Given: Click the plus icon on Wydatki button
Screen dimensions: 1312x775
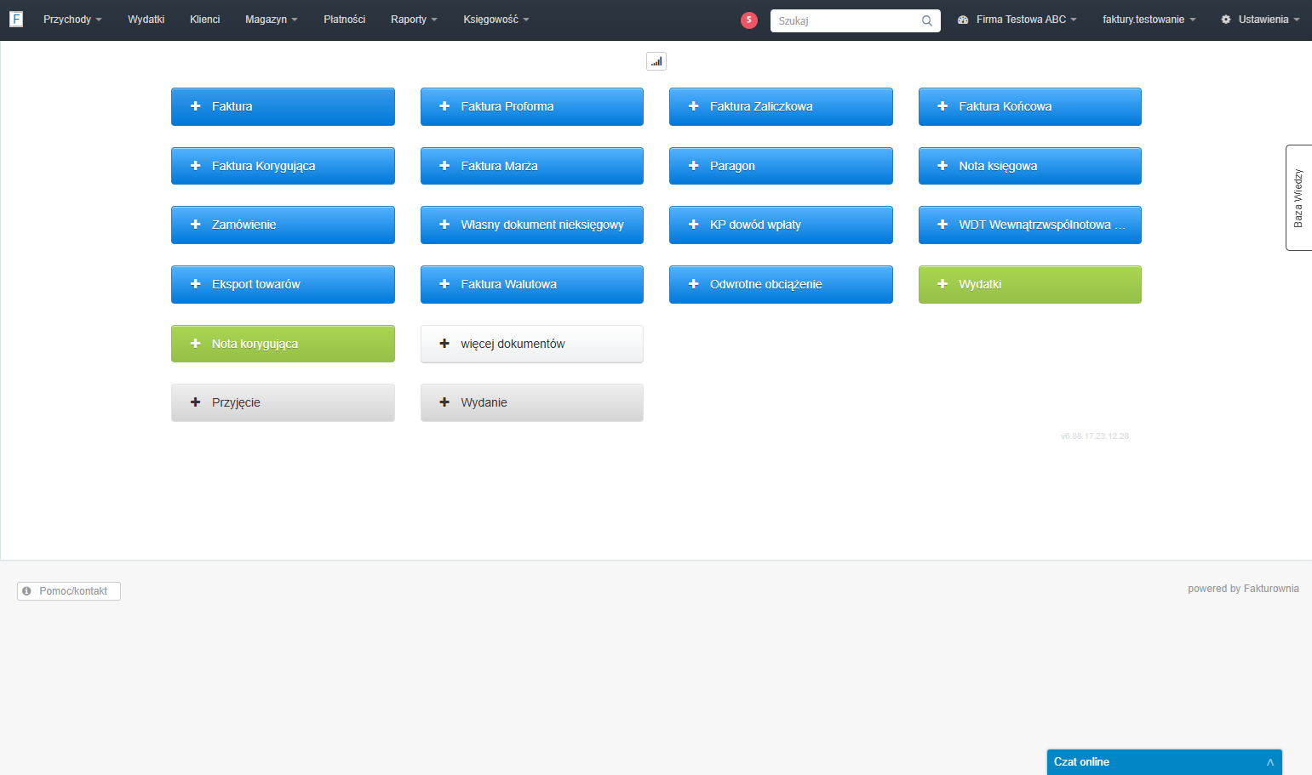Looking at the screenshot, I should click(942, 284).
